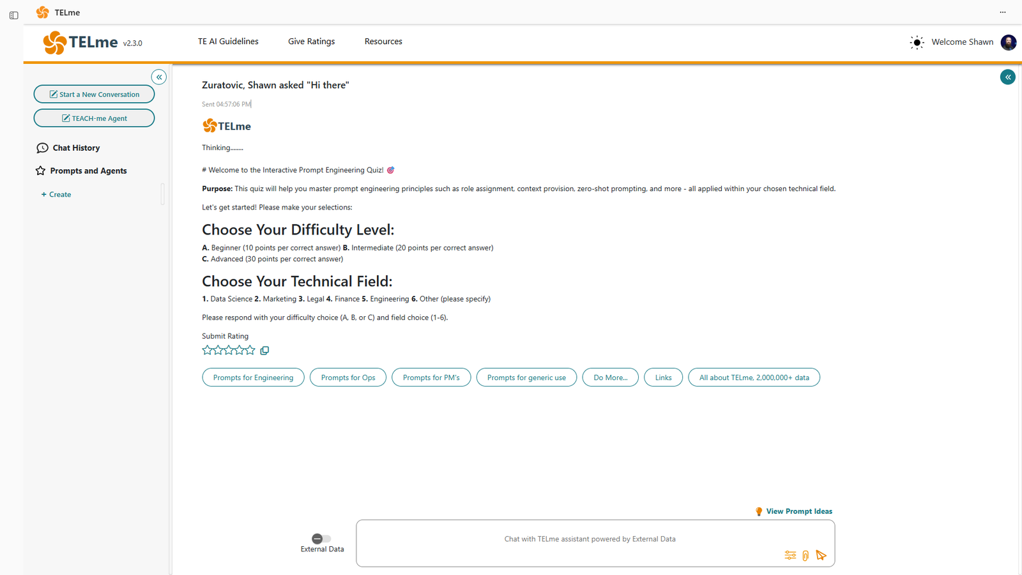Send the message with the paper plane icon
1022x575 pixels.
point(821,555)
